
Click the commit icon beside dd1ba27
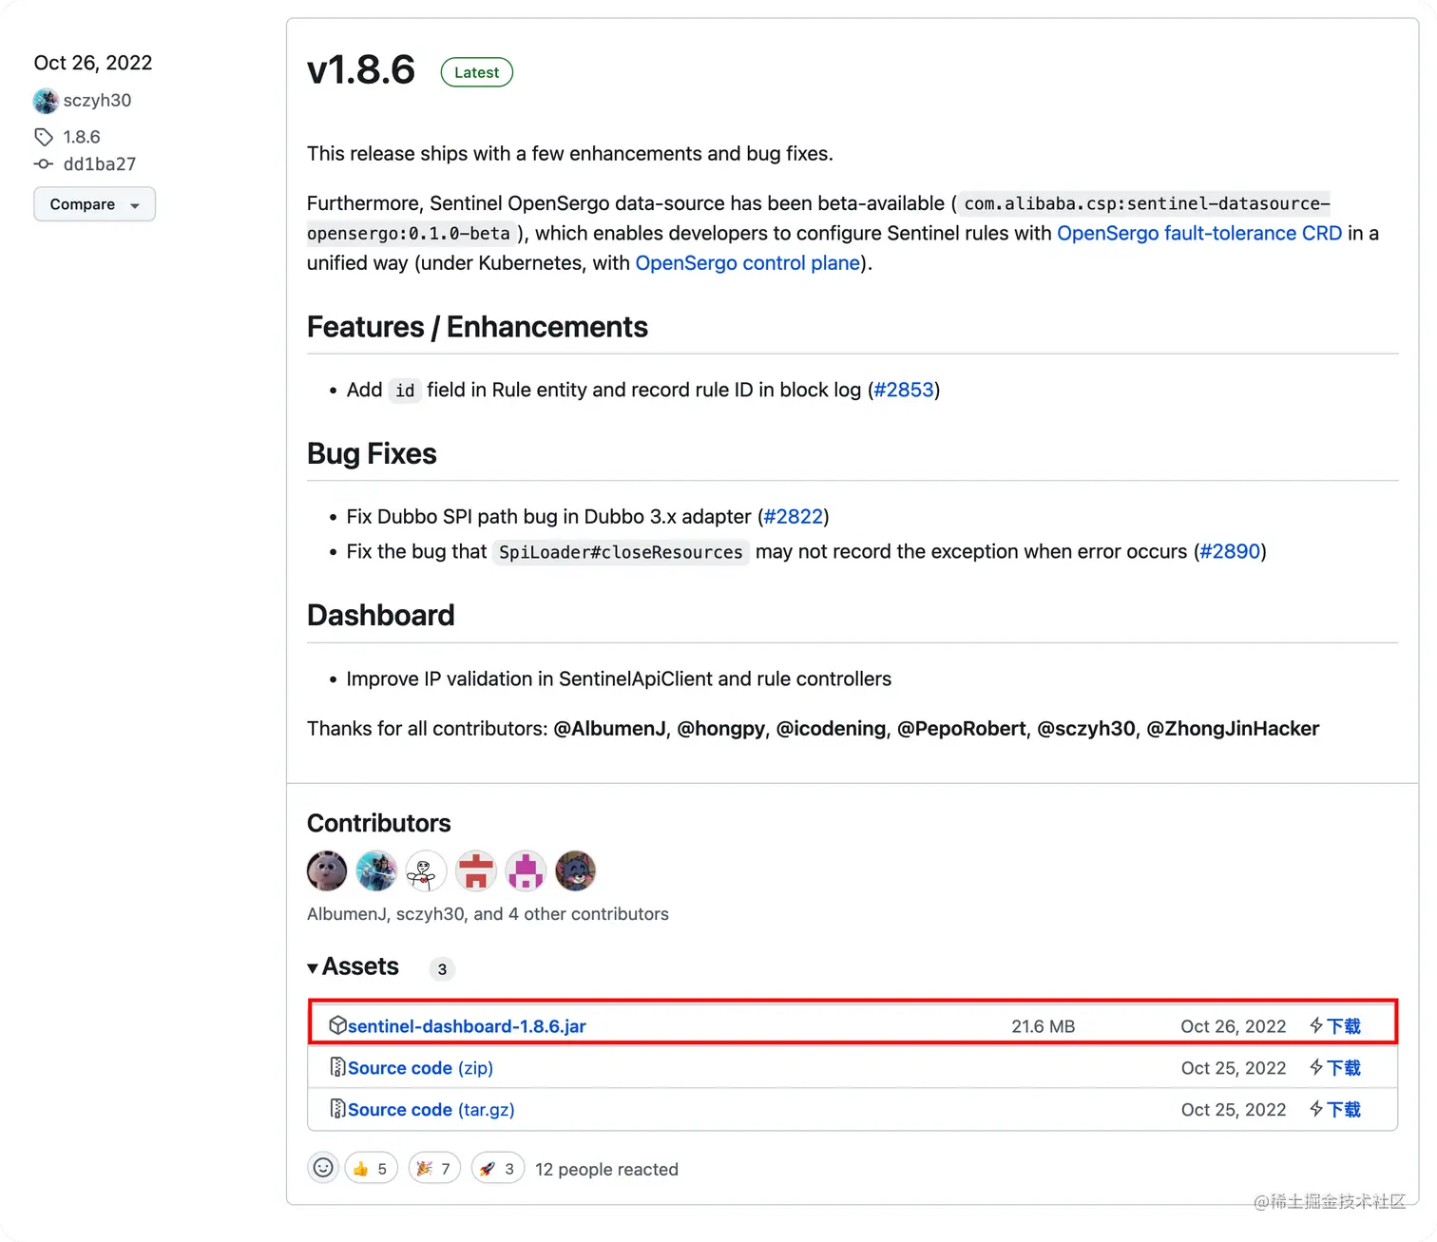coord(44,164)
